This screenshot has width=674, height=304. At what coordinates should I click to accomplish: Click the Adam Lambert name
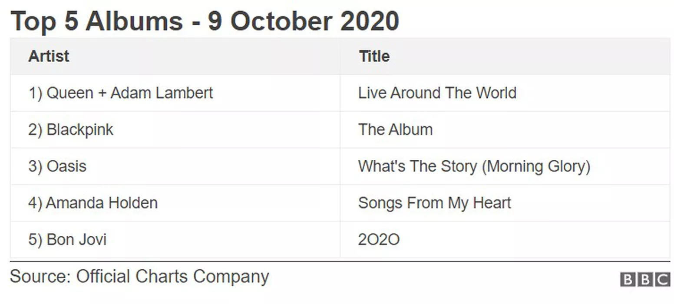(x=162, y=93)
